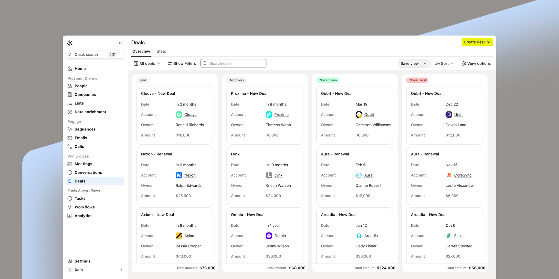Image resolution: width=559 pixels, height=279 pixels.
Task: Select People in the sidebar
Action: click(x=81, y=86)
